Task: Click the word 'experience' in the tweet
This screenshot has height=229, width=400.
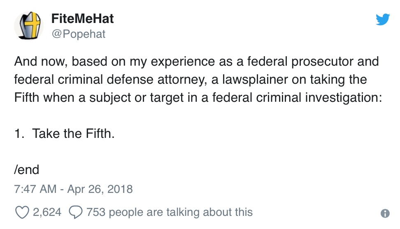Action: click(183, 62)
